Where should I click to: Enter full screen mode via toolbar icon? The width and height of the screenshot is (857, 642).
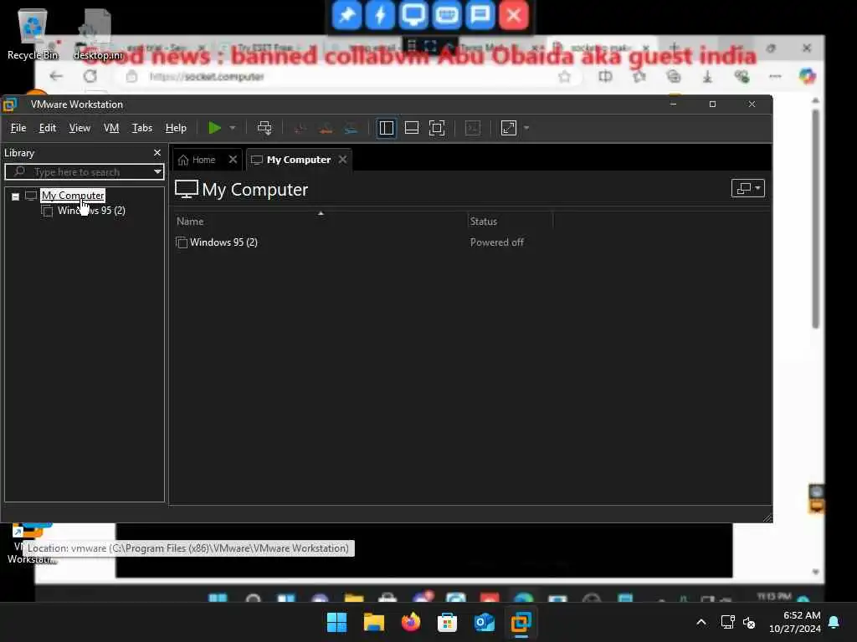coord(437,128)
